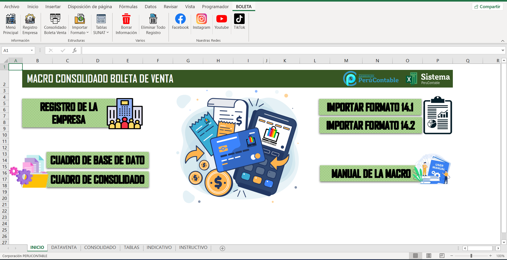Open the DATAVENTA sheet tab
The width and height of the screenshot is (507, 260).
(64, 247)
